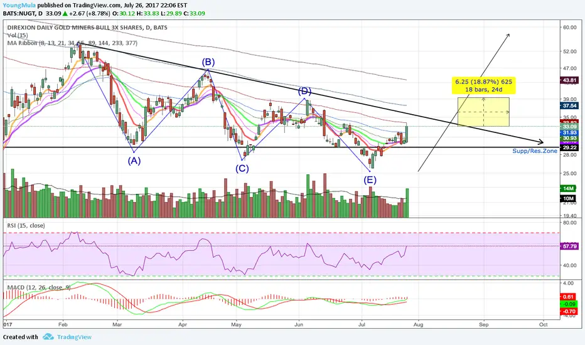Click the 40.00 RSI axis label
Viewport: 585px width, 345px height.
click(x=570, y=265)
